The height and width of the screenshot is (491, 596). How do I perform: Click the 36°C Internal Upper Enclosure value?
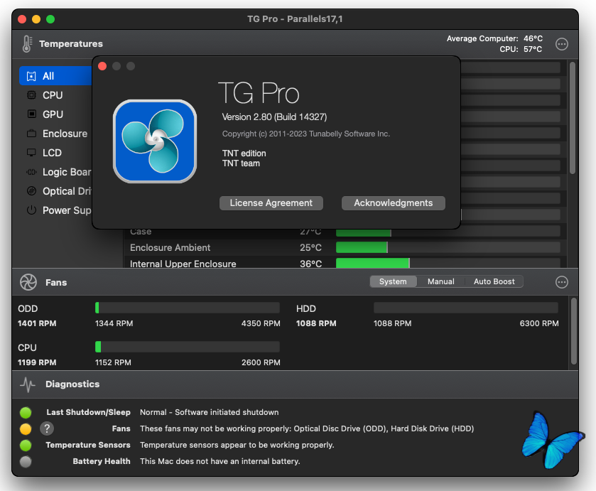pyautogui.click(x=311, y=264)
